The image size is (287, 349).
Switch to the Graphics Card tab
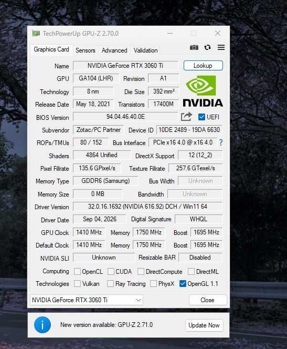51,49
